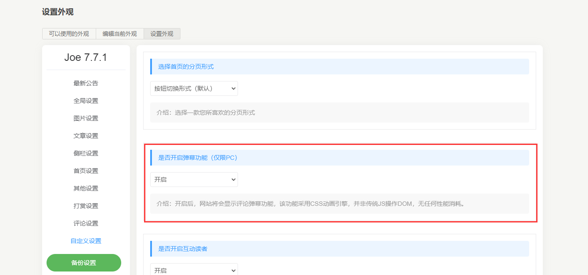The width and height of the screenshot is (588, 275).
Task: Open 图片设置 in the sidebar
Action: pos(86,118)
